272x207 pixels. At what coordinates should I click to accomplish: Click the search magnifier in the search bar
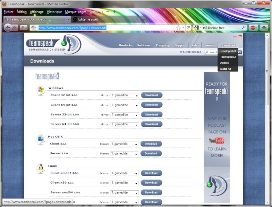tap(243, 28)
